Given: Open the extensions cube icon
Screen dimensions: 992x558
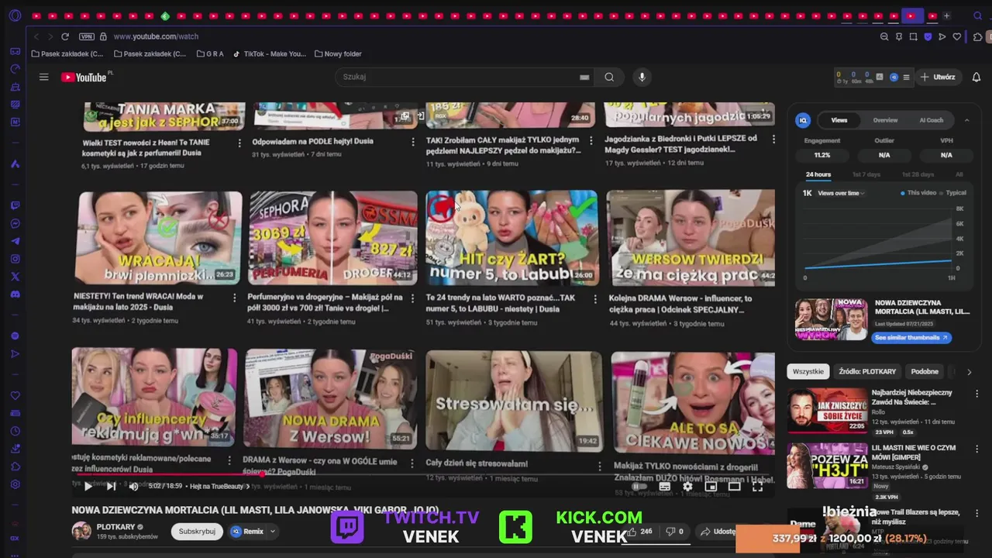Looking at the screenshot, I should coord(977,36).
